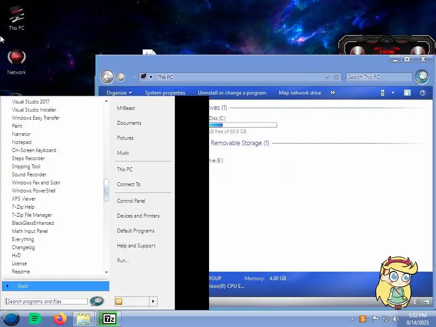Screen dimensions: 436x327
Task: Click the Start menu programs scrollbar thumb
Action: pyautogui.click(x=106, y=190)
